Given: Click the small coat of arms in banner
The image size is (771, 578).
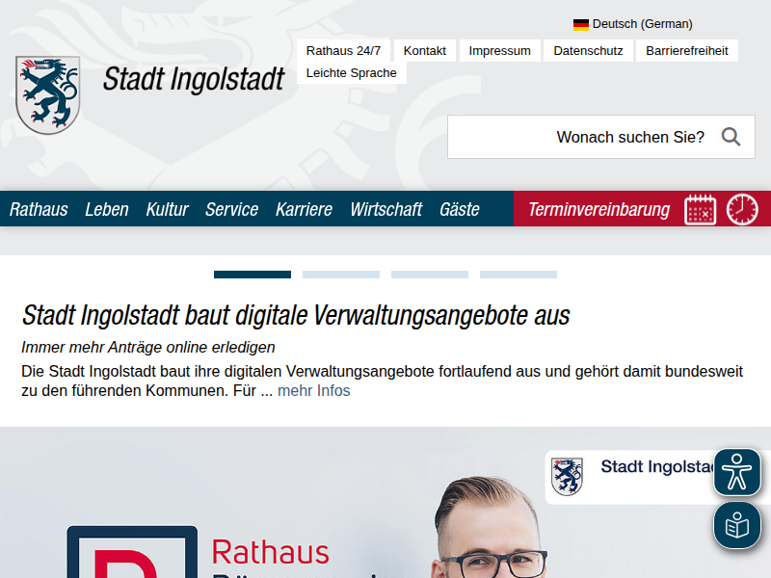Looking at the screenshot, I should tap(567, 476).
